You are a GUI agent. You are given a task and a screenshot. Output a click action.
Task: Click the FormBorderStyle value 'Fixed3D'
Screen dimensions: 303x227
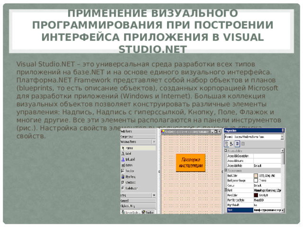(259, 200)
